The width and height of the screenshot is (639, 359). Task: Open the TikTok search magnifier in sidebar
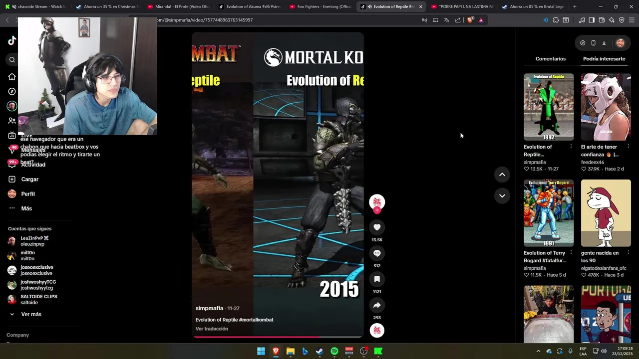12,60
